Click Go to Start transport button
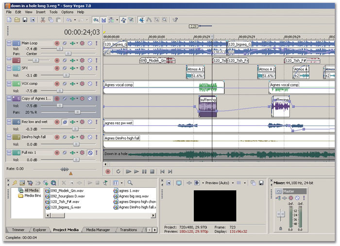Image resolution: width=340 pixels, height=246 pixels. (x=162, y=171)
